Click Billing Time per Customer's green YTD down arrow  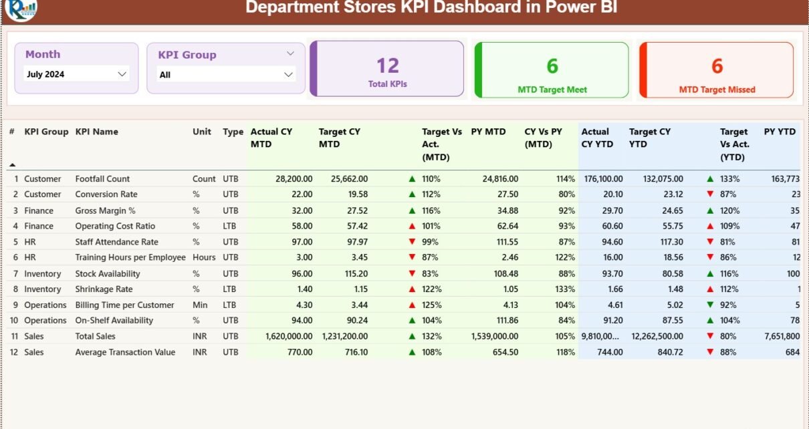click(710, 305)
